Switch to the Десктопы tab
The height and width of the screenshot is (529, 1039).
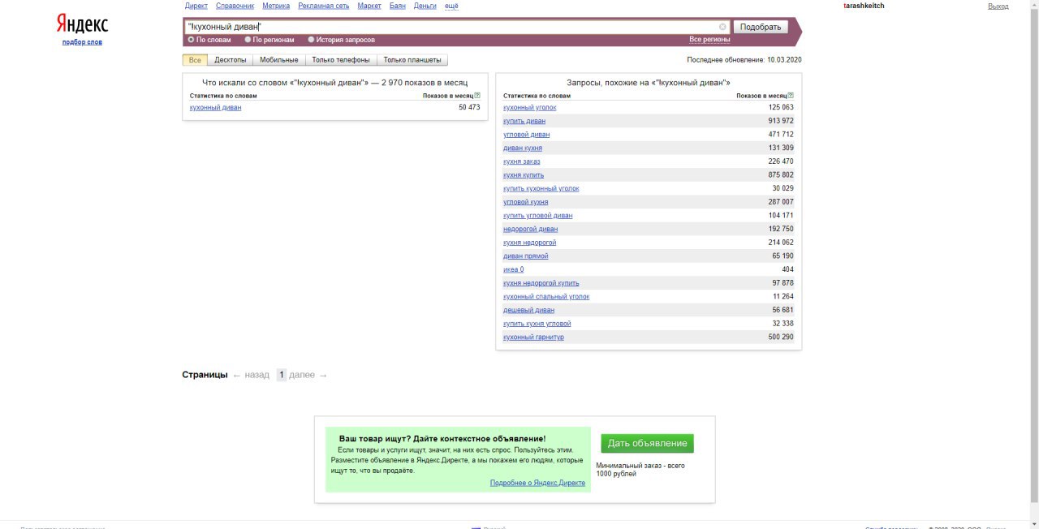click(x=231, y=60)
